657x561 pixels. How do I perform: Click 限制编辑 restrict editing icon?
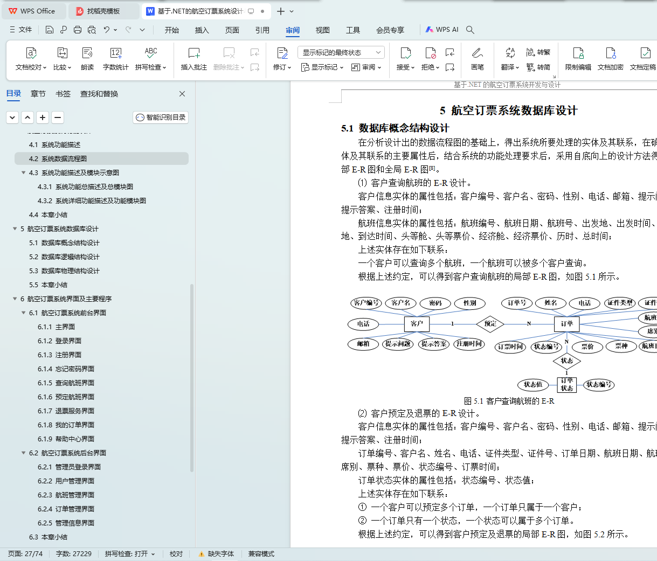click(x=578, y=53)
